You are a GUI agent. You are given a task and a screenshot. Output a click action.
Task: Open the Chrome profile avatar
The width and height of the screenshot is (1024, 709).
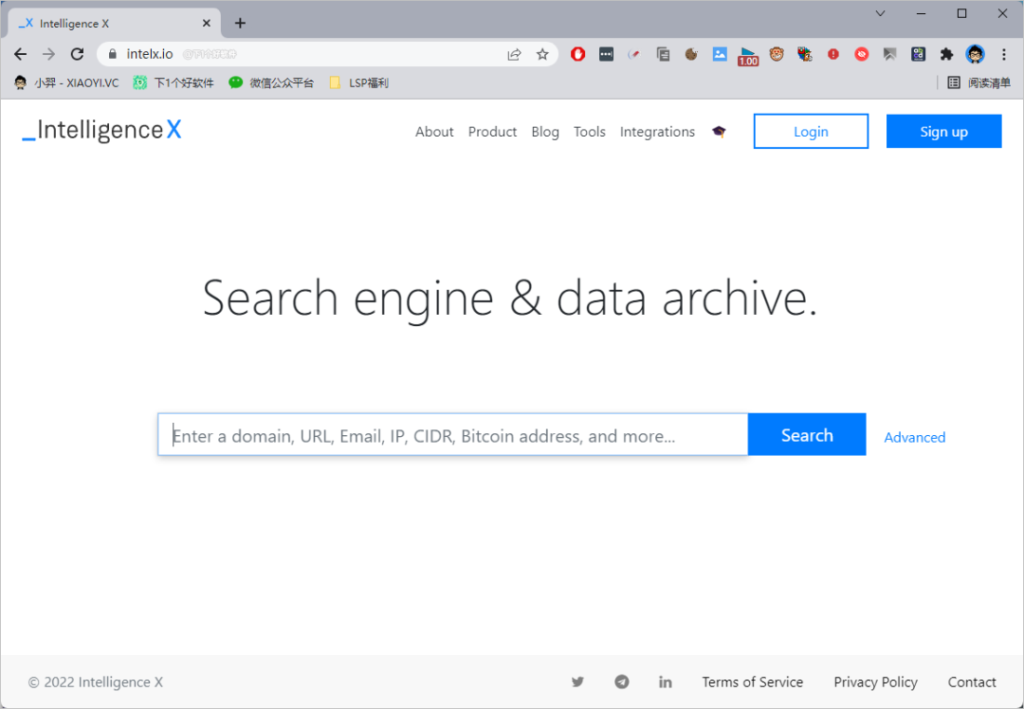[x=975, y=54]
